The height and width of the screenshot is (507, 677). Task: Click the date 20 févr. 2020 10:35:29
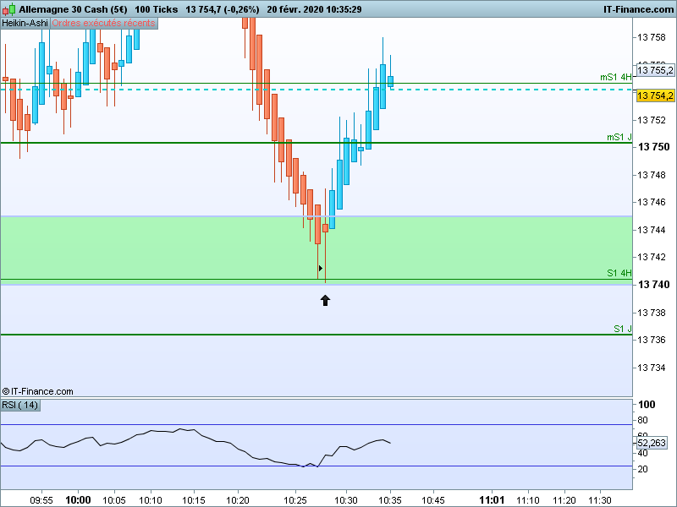pyautogui.click(x=314, y=9)
